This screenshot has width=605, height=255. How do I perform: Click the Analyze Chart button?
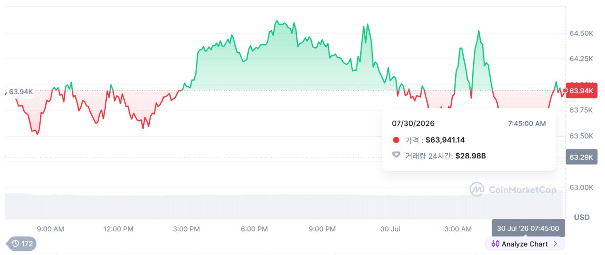[525, 244]
